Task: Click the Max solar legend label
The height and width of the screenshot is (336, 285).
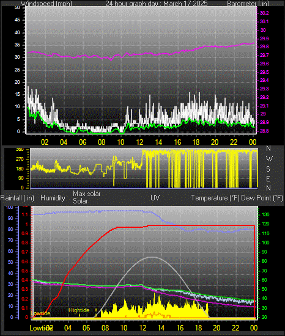Action: [x=87, y=194]
